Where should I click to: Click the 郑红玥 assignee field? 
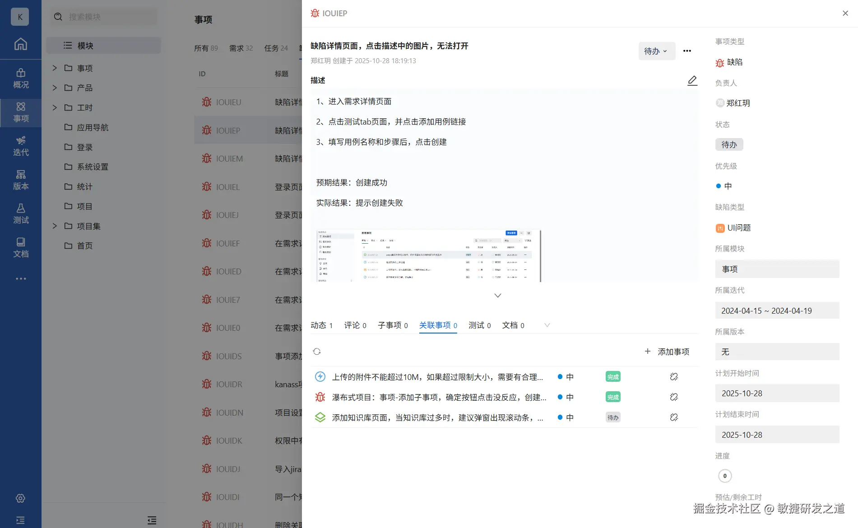(733, 103)
